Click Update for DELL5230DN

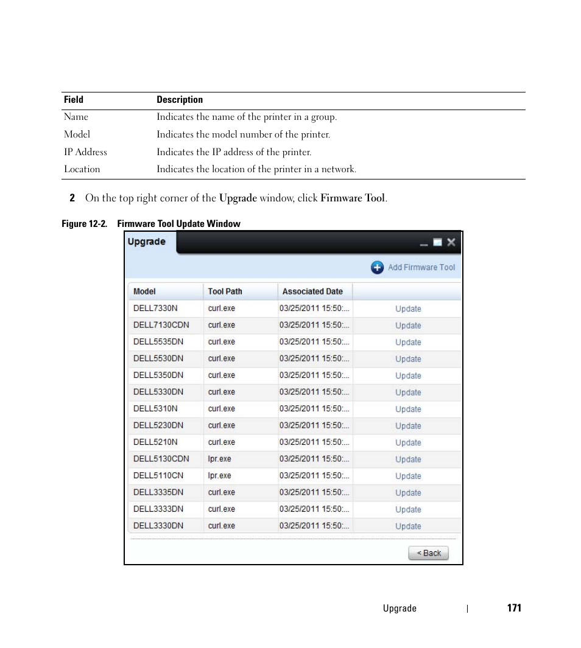click(407, 426)
